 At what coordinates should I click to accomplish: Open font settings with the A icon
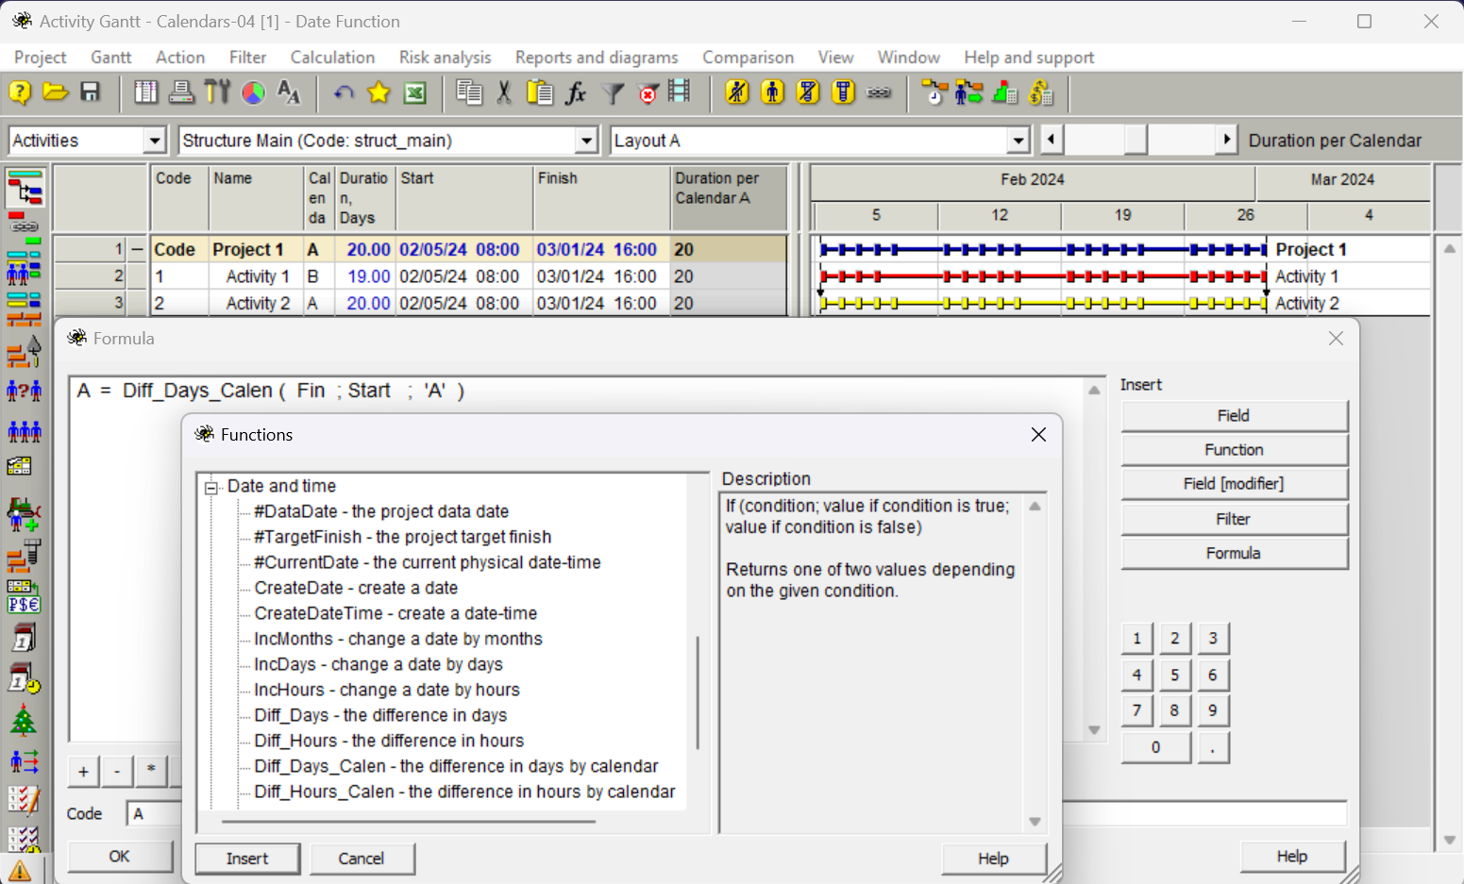click(x=289, y=92)
